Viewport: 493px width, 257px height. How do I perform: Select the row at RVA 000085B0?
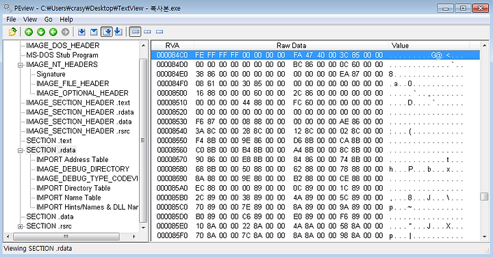[x=316, y=198]
